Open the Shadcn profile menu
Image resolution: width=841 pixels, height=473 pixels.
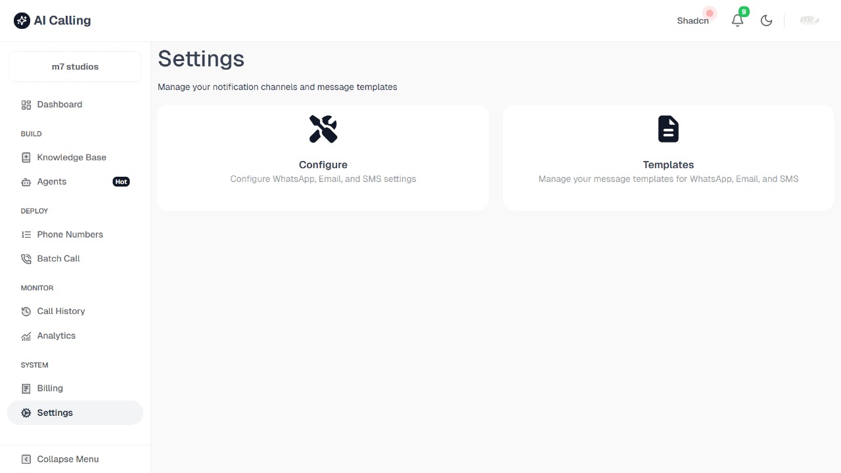pos(693,20)
